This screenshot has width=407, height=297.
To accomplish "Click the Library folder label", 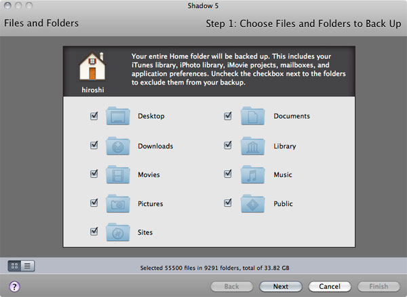I will pyautogui.click(x=285, y=146).
